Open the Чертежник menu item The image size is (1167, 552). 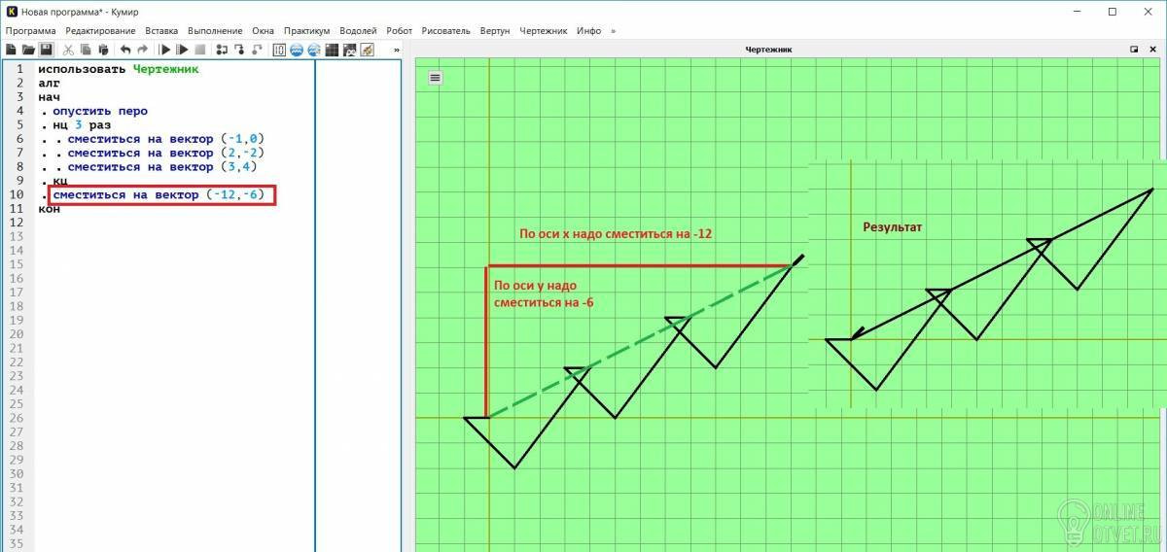point(543,30)
